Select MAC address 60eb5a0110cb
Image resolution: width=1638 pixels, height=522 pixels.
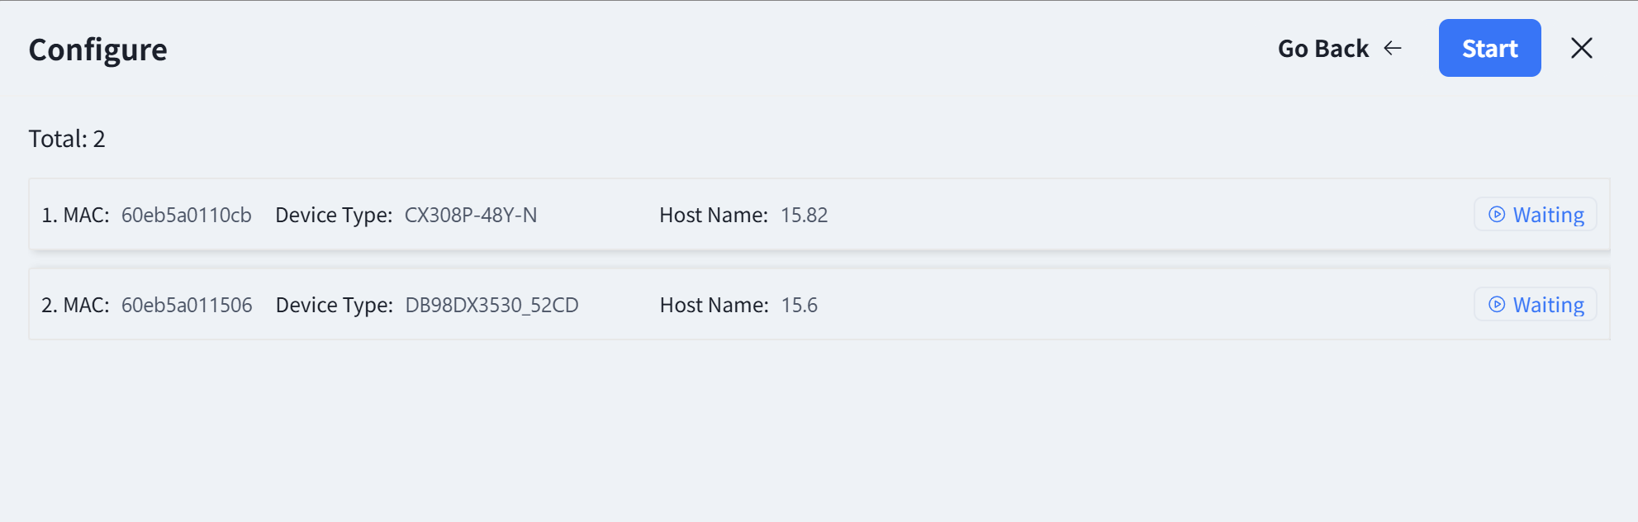(x=187, y=215)
